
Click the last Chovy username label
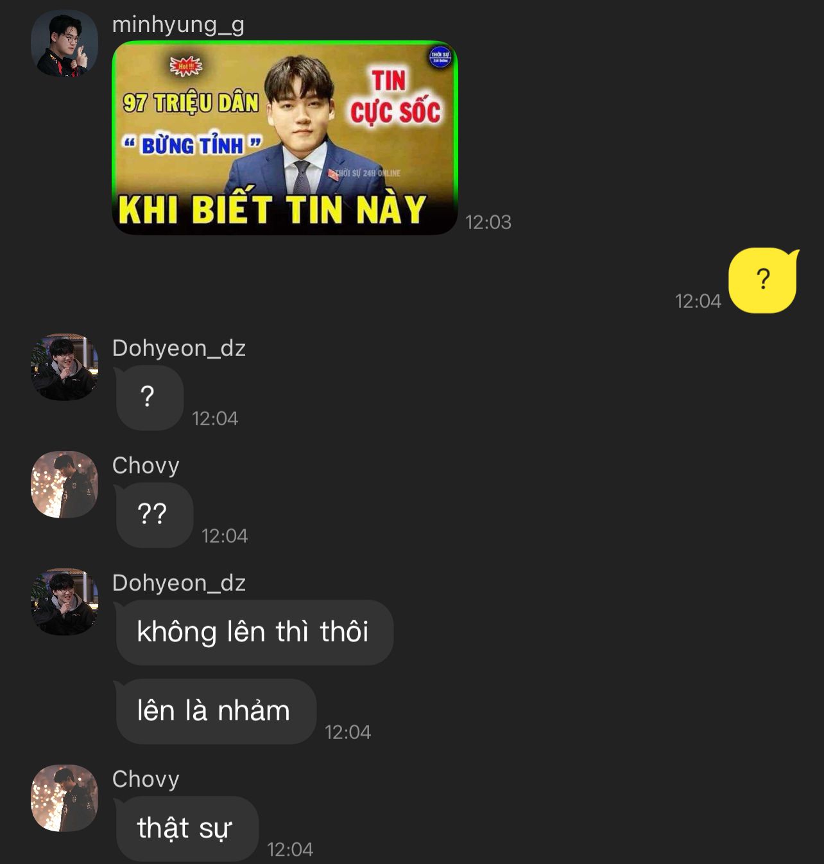(146, 779)
